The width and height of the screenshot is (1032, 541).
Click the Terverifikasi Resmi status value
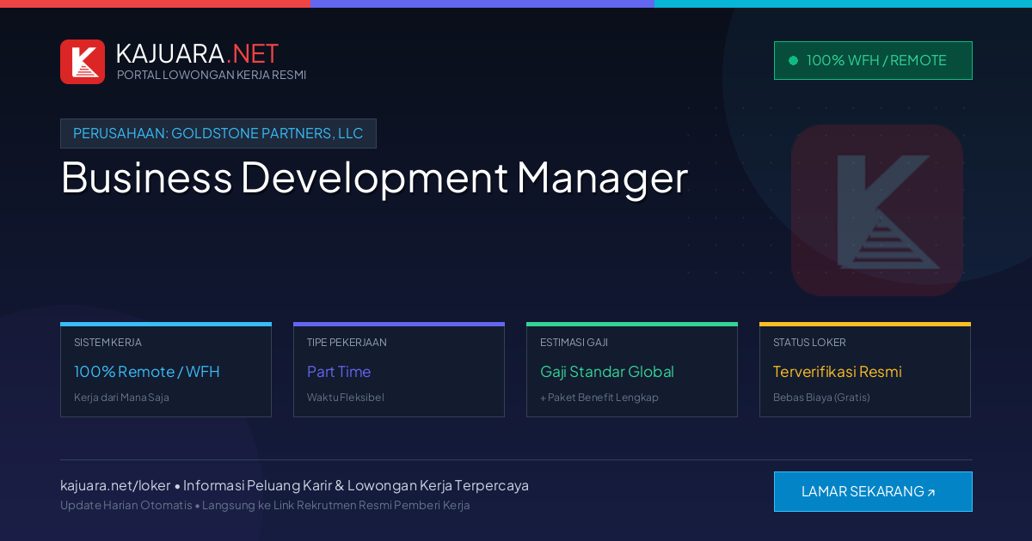(x=838, y=372)
